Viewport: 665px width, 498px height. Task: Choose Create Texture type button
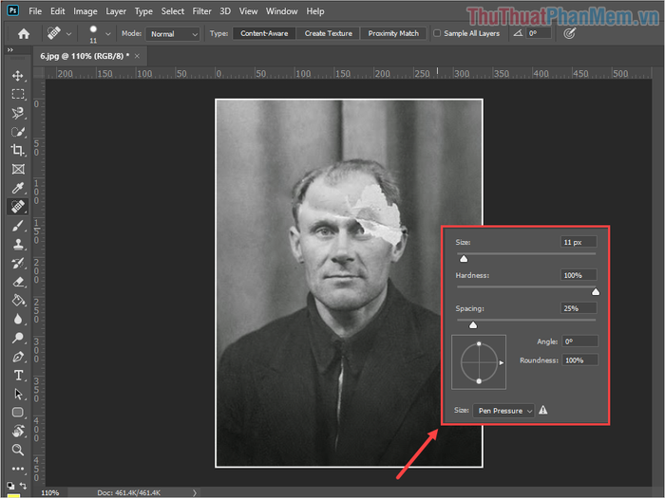point(329,33)
